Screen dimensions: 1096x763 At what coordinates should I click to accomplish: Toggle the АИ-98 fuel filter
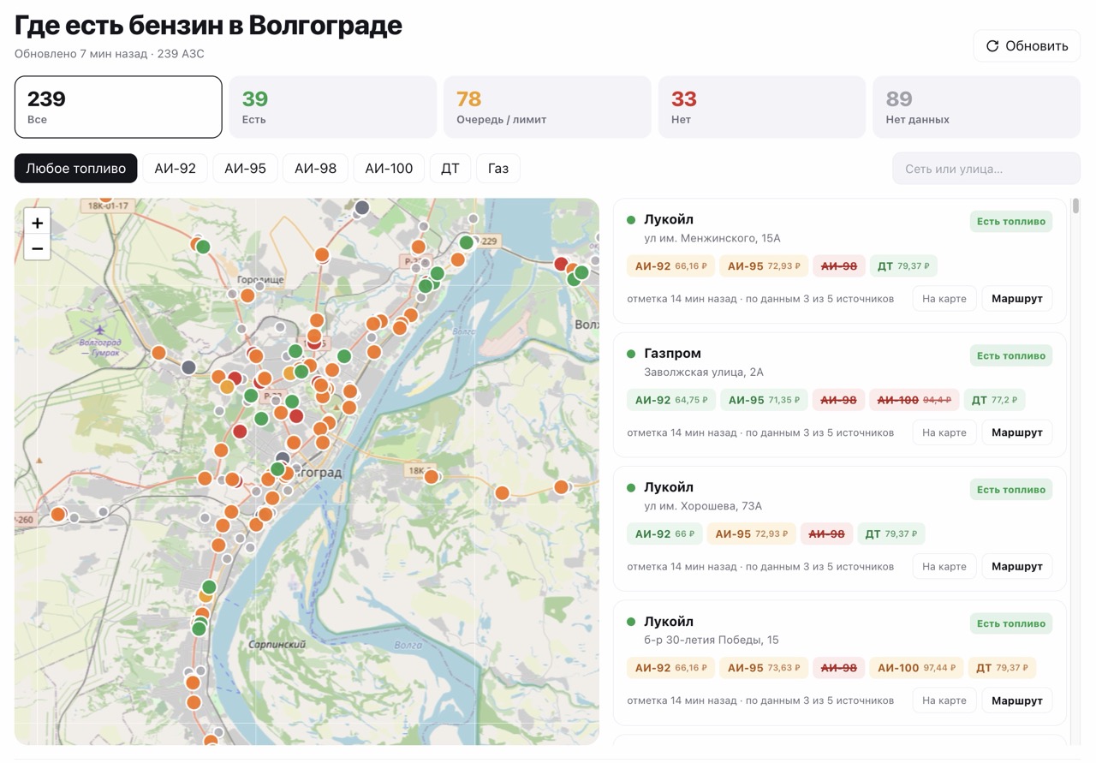pyautogui.click(x=316, y=169)
